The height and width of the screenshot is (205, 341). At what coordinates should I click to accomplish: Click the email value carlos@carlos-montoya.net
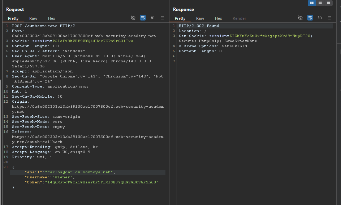coord(79,172)
